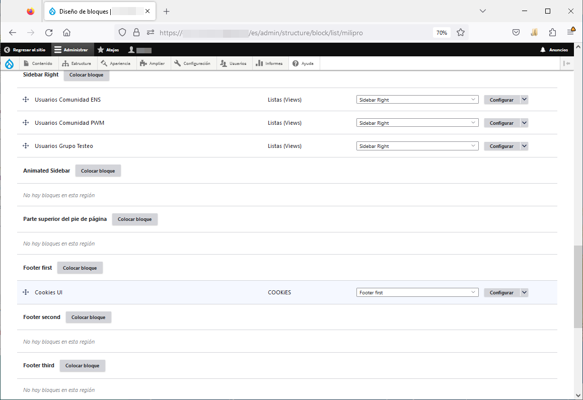583x400 pixels.
Task: Click the browser address bar
Action: (x=292, y=33)
